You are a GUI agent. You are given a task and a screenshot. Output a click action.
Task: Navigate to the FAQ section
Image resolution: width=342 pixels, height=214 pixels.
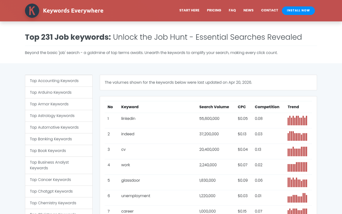click(232, 10)
